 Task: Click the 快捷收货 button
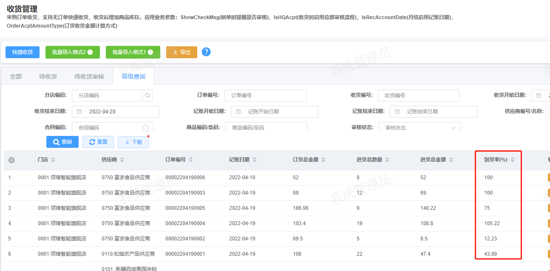[23, 52]
